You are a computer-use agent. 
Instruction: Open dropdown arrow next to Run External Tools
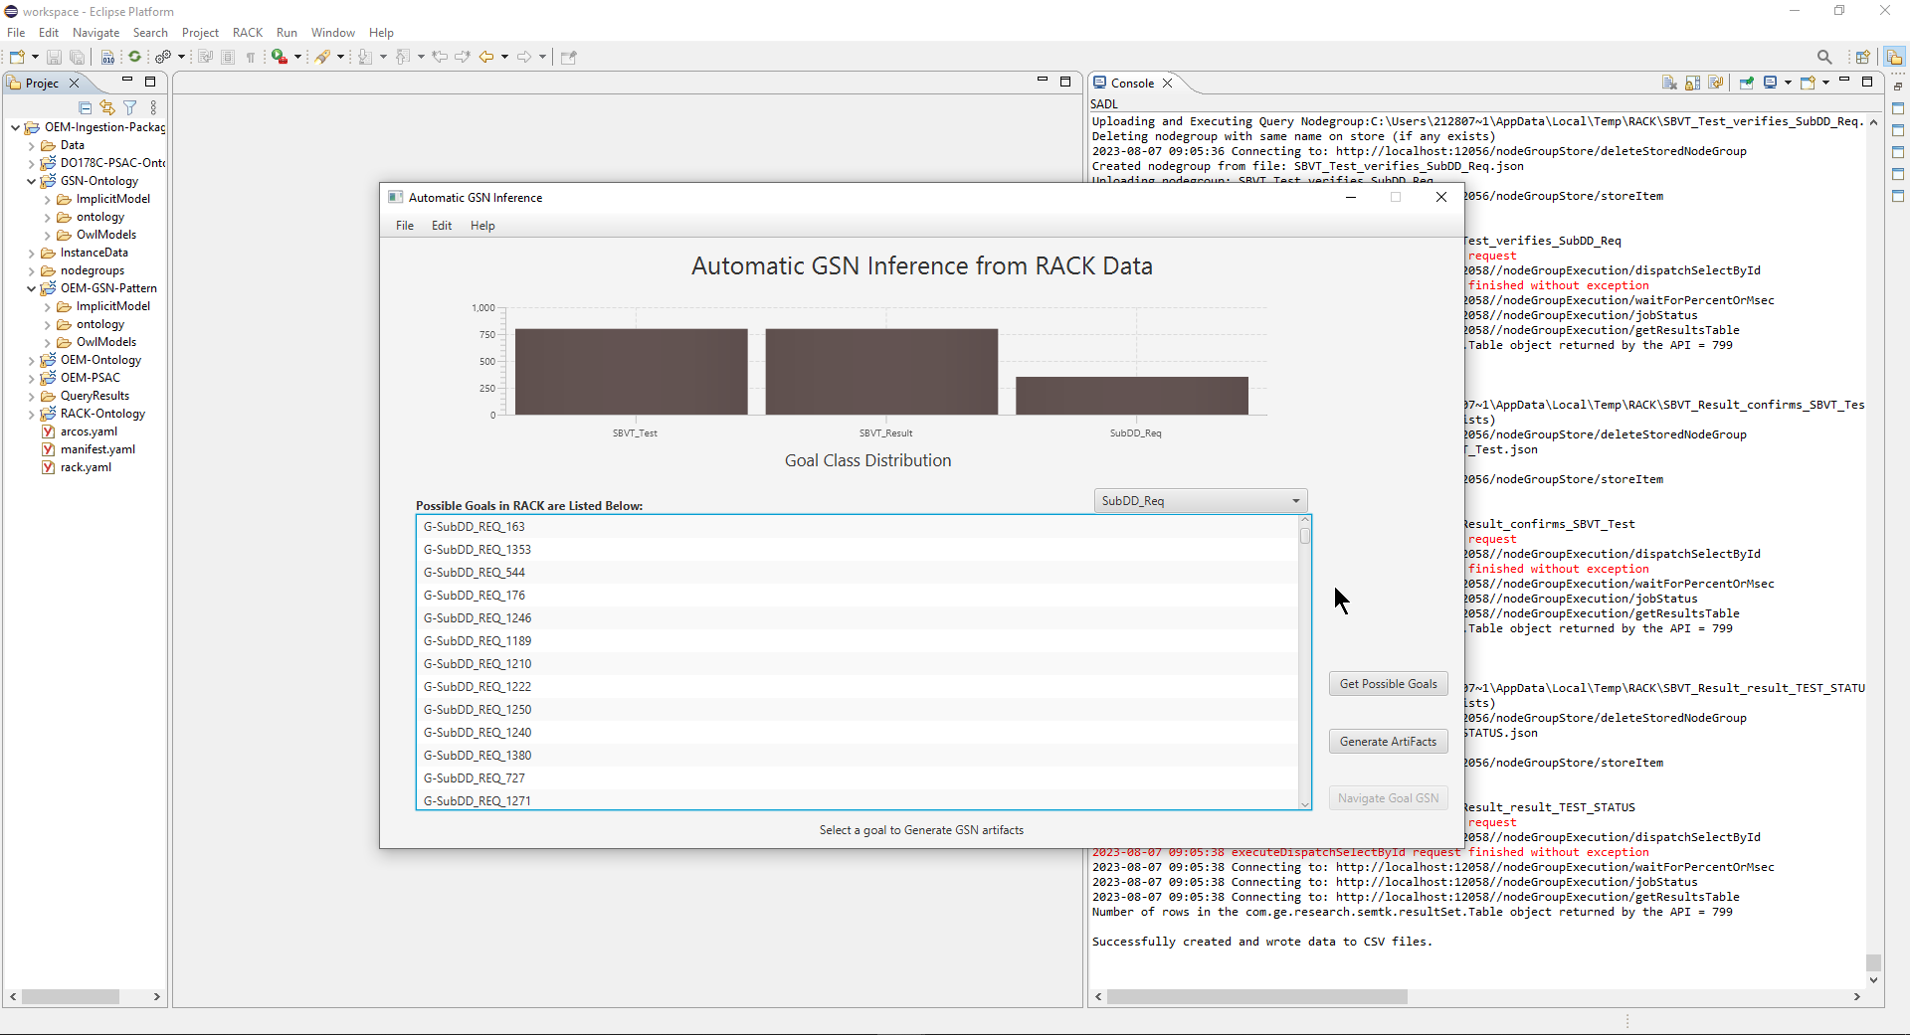[x=297, y=57]
